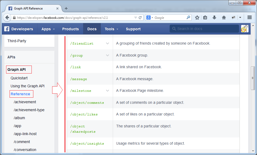The image size is (257, 155).
Task: Open Quickstart in the sidebar
Action: tap(19, 78)
